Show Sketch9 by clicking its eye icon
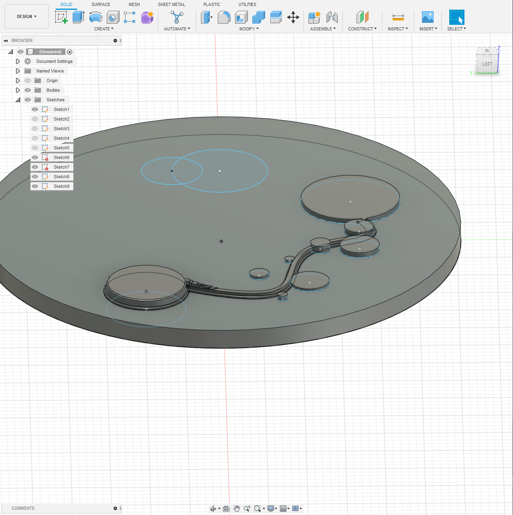 pyautogui.click(x=35, y=186)
